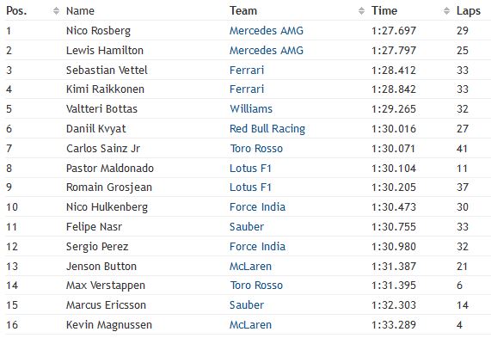The image size is (491, 338).
Task: Click the sort arrows beside Pos. header
Action: click(56, 11)
